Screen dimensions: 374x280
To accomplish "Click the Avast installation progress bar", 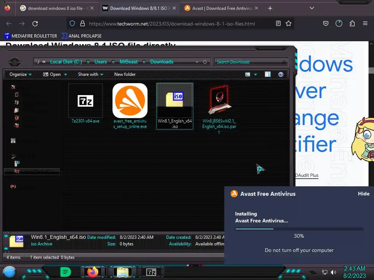I will pos(299,229).
